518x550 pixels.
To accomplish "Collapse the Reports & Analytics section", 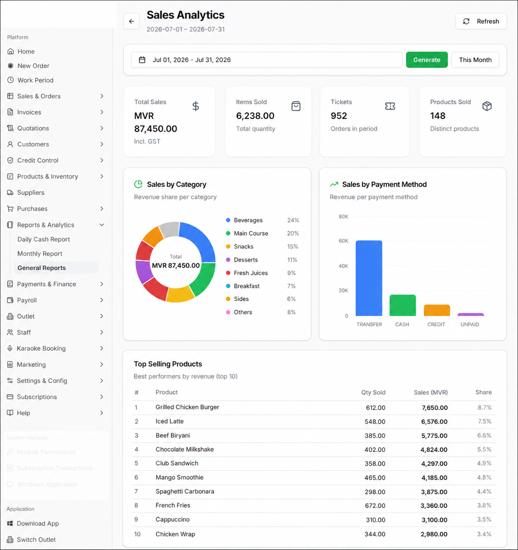I will tap(102, 225).
